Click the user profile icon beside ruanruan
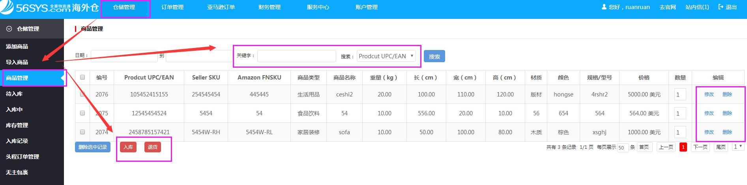 point(604,7)
